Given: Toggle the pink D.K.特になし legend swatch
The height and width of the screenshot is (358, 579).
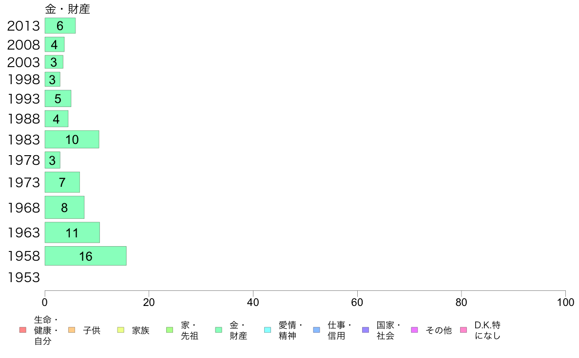Looking at the screenshot, I should (463, 330).
